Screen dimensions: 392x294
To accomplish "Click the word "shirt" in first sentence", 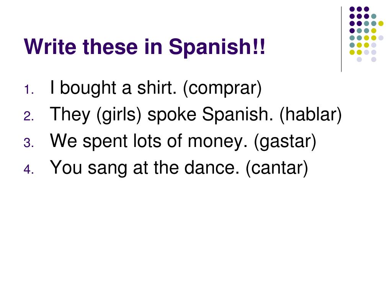I will point(157,88).
